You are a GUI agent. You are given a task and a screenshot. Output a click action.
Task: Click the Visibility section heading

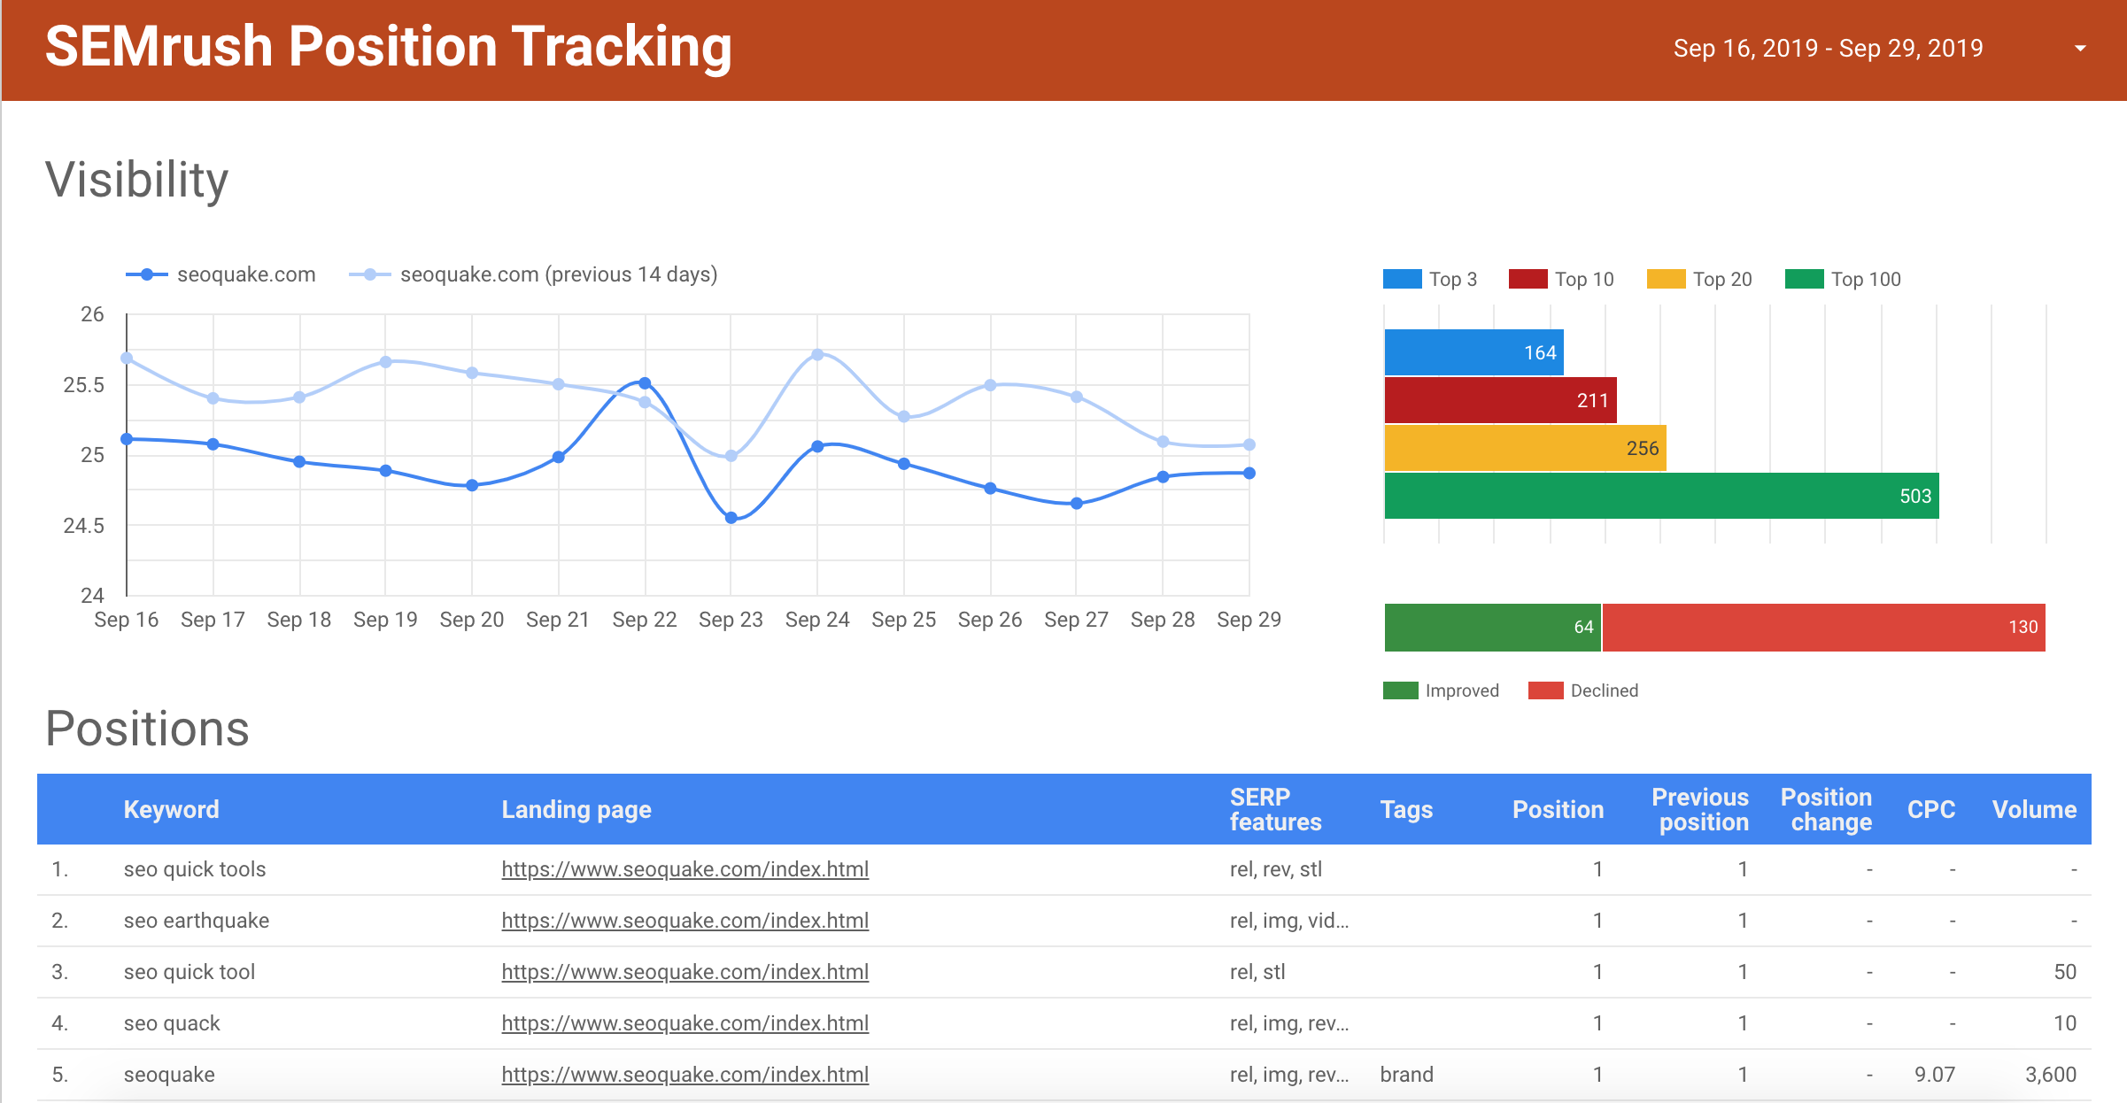coord(137,180)
